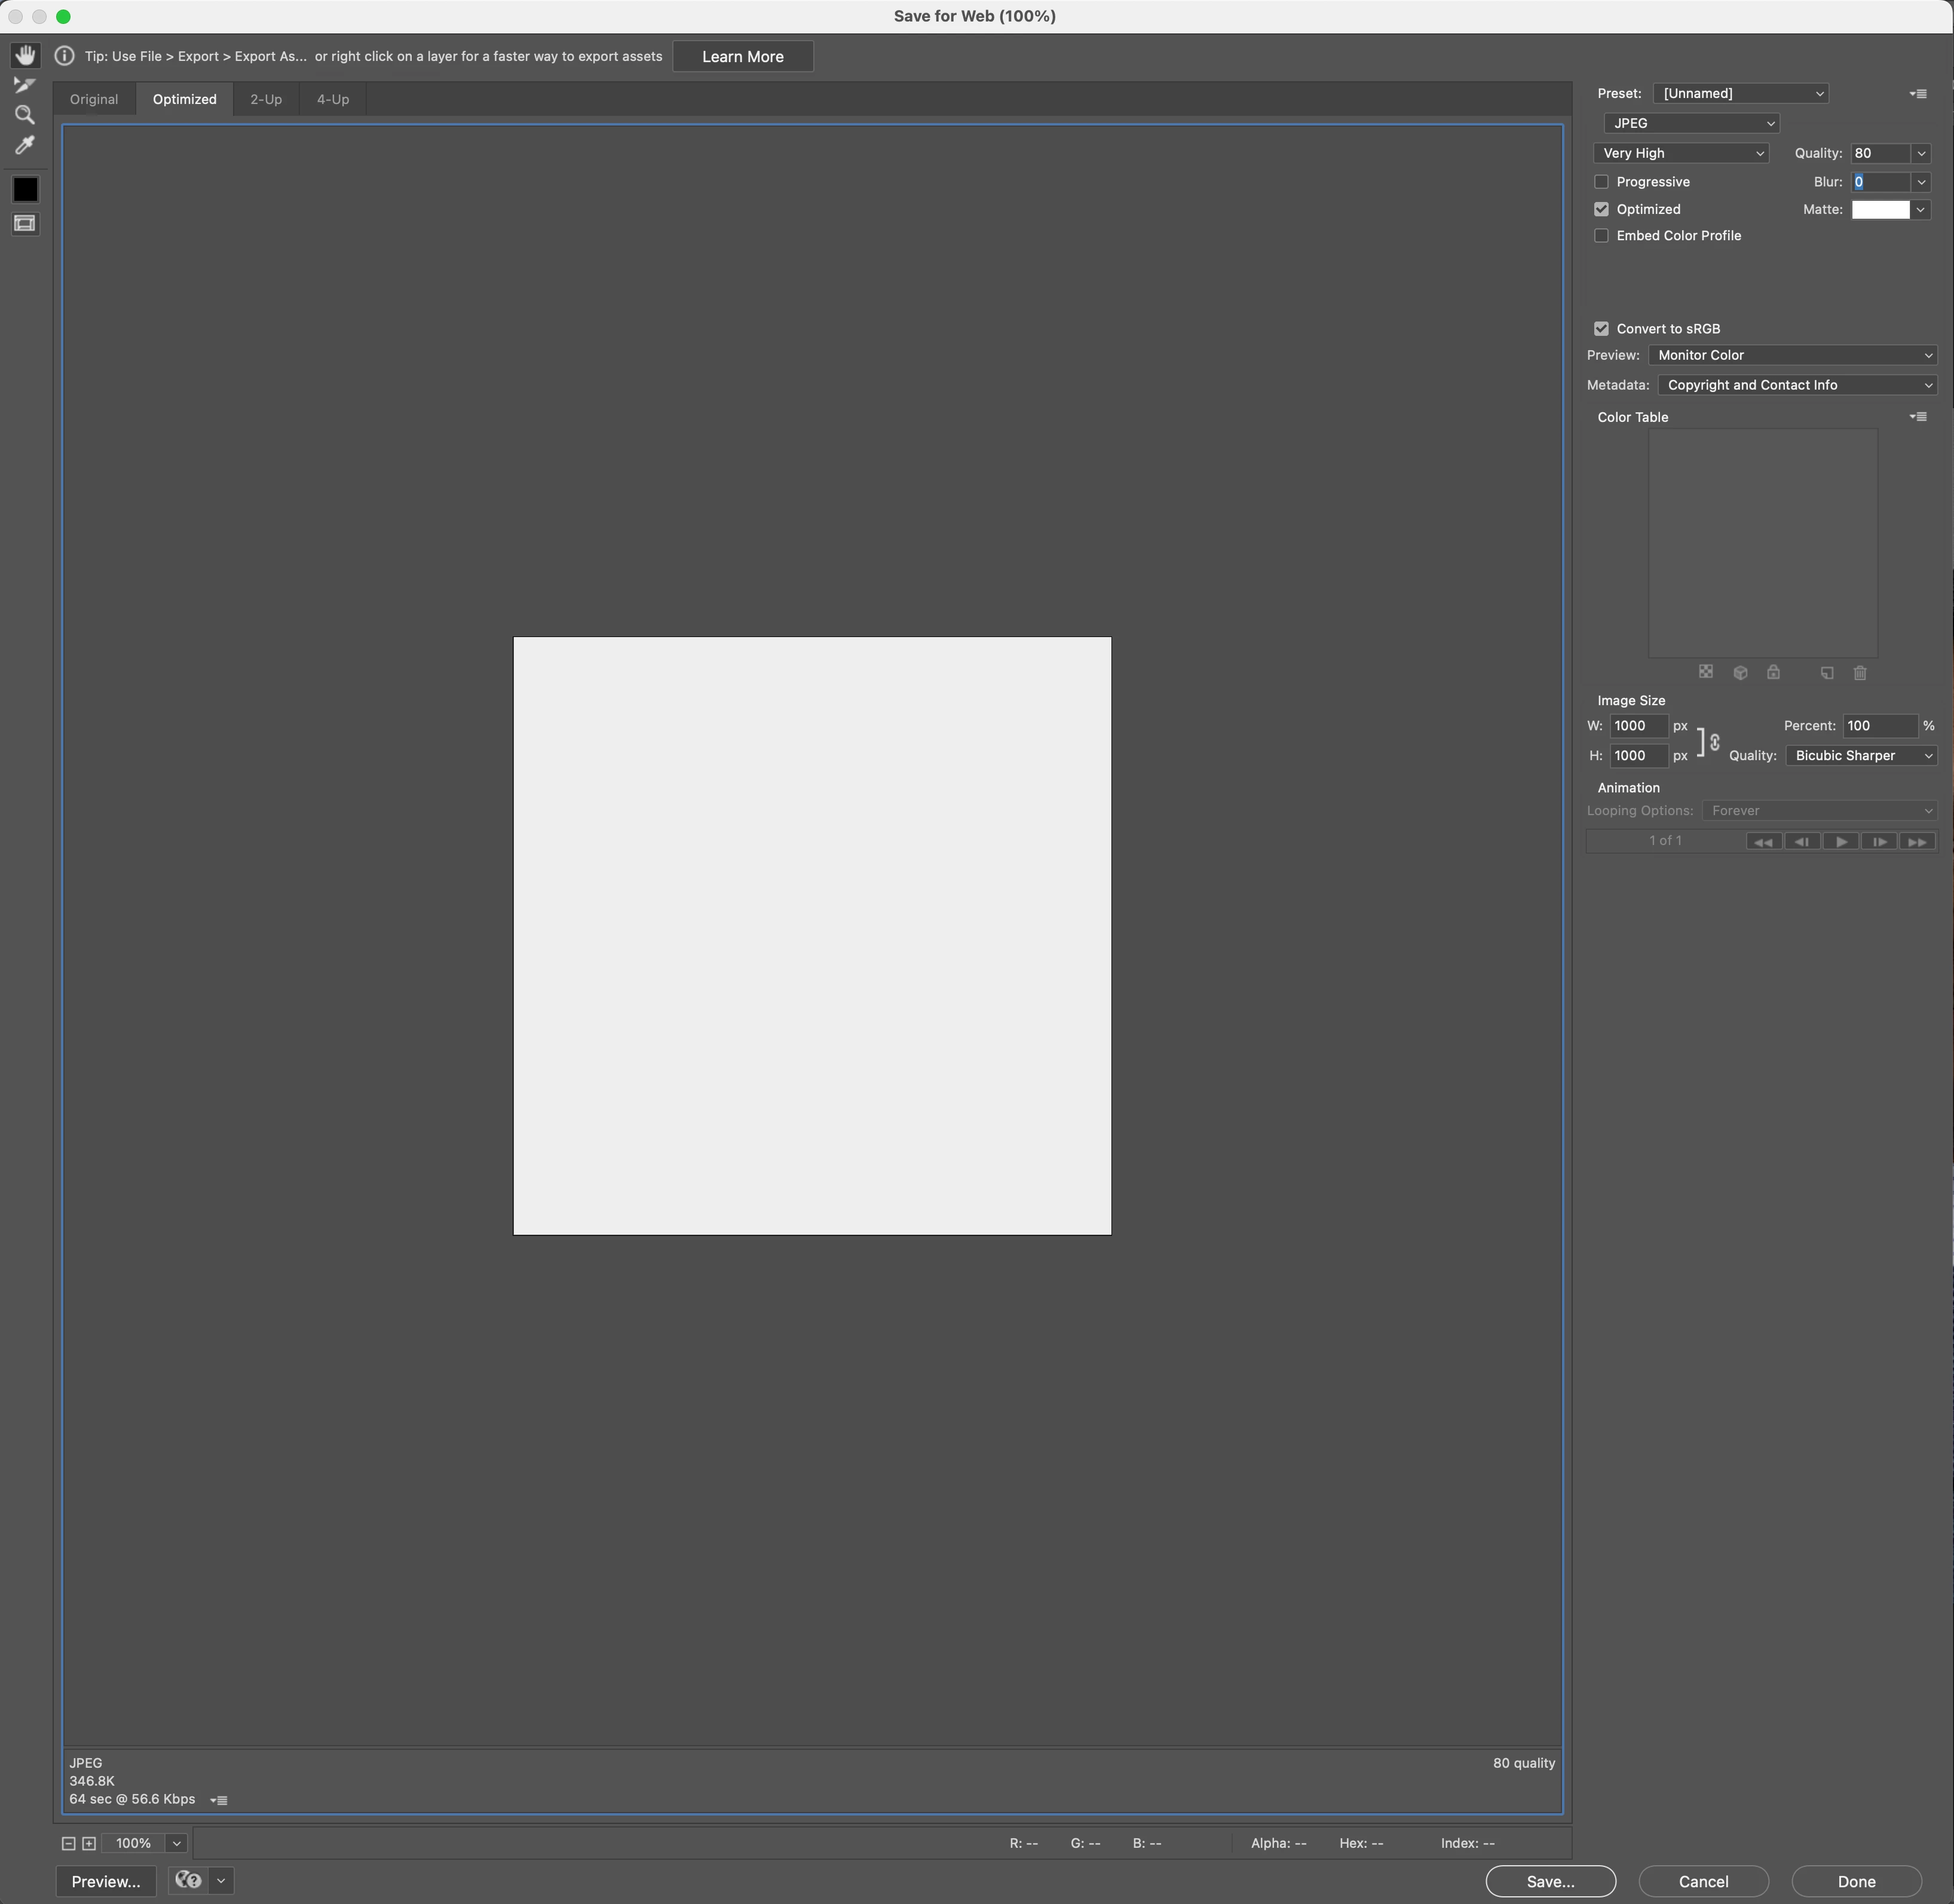Screen dimensions: 1954x1904
Task: Click the zoom out minus icon
Action: [x=68, y=1843]
